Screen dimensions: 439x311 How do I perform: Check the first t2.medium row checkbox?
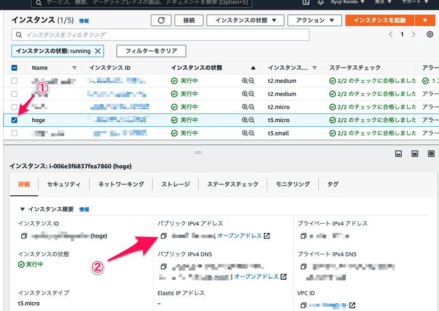pos(14,81)
